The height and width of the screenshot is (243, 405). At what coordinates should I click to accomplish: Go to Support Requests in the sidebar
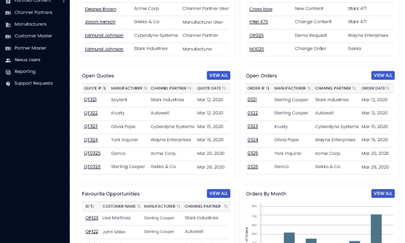[33, 84]
